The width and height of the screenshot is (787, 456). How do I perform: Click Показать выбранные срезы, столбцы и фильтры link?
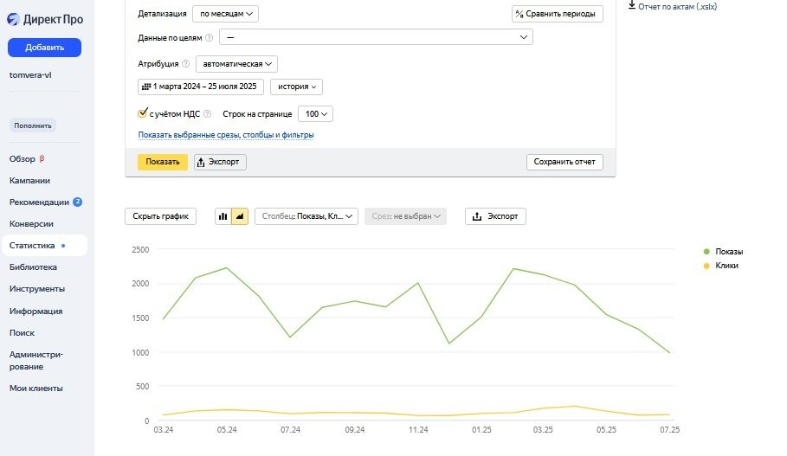[225, 135]
